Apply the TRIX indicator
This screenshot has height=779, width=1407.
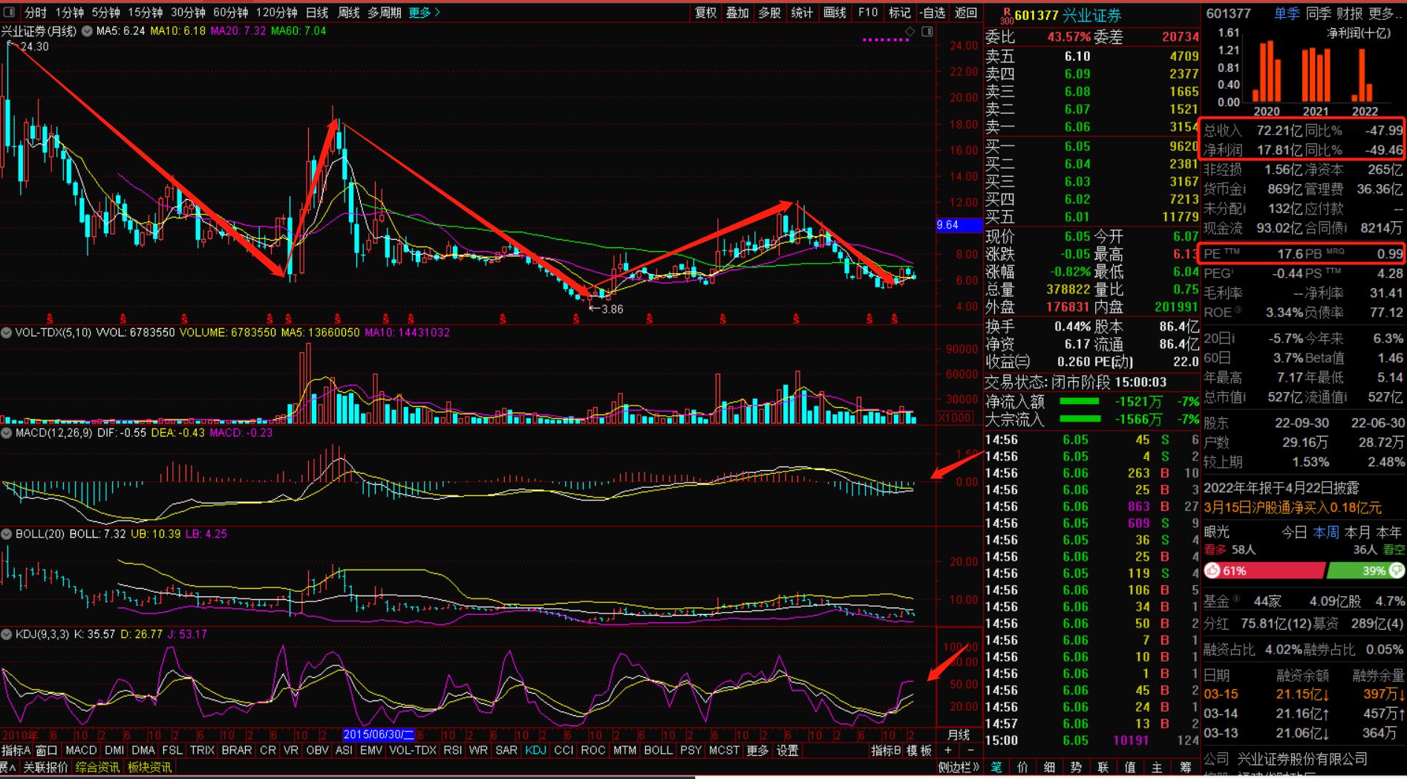[x=202, y=751]
